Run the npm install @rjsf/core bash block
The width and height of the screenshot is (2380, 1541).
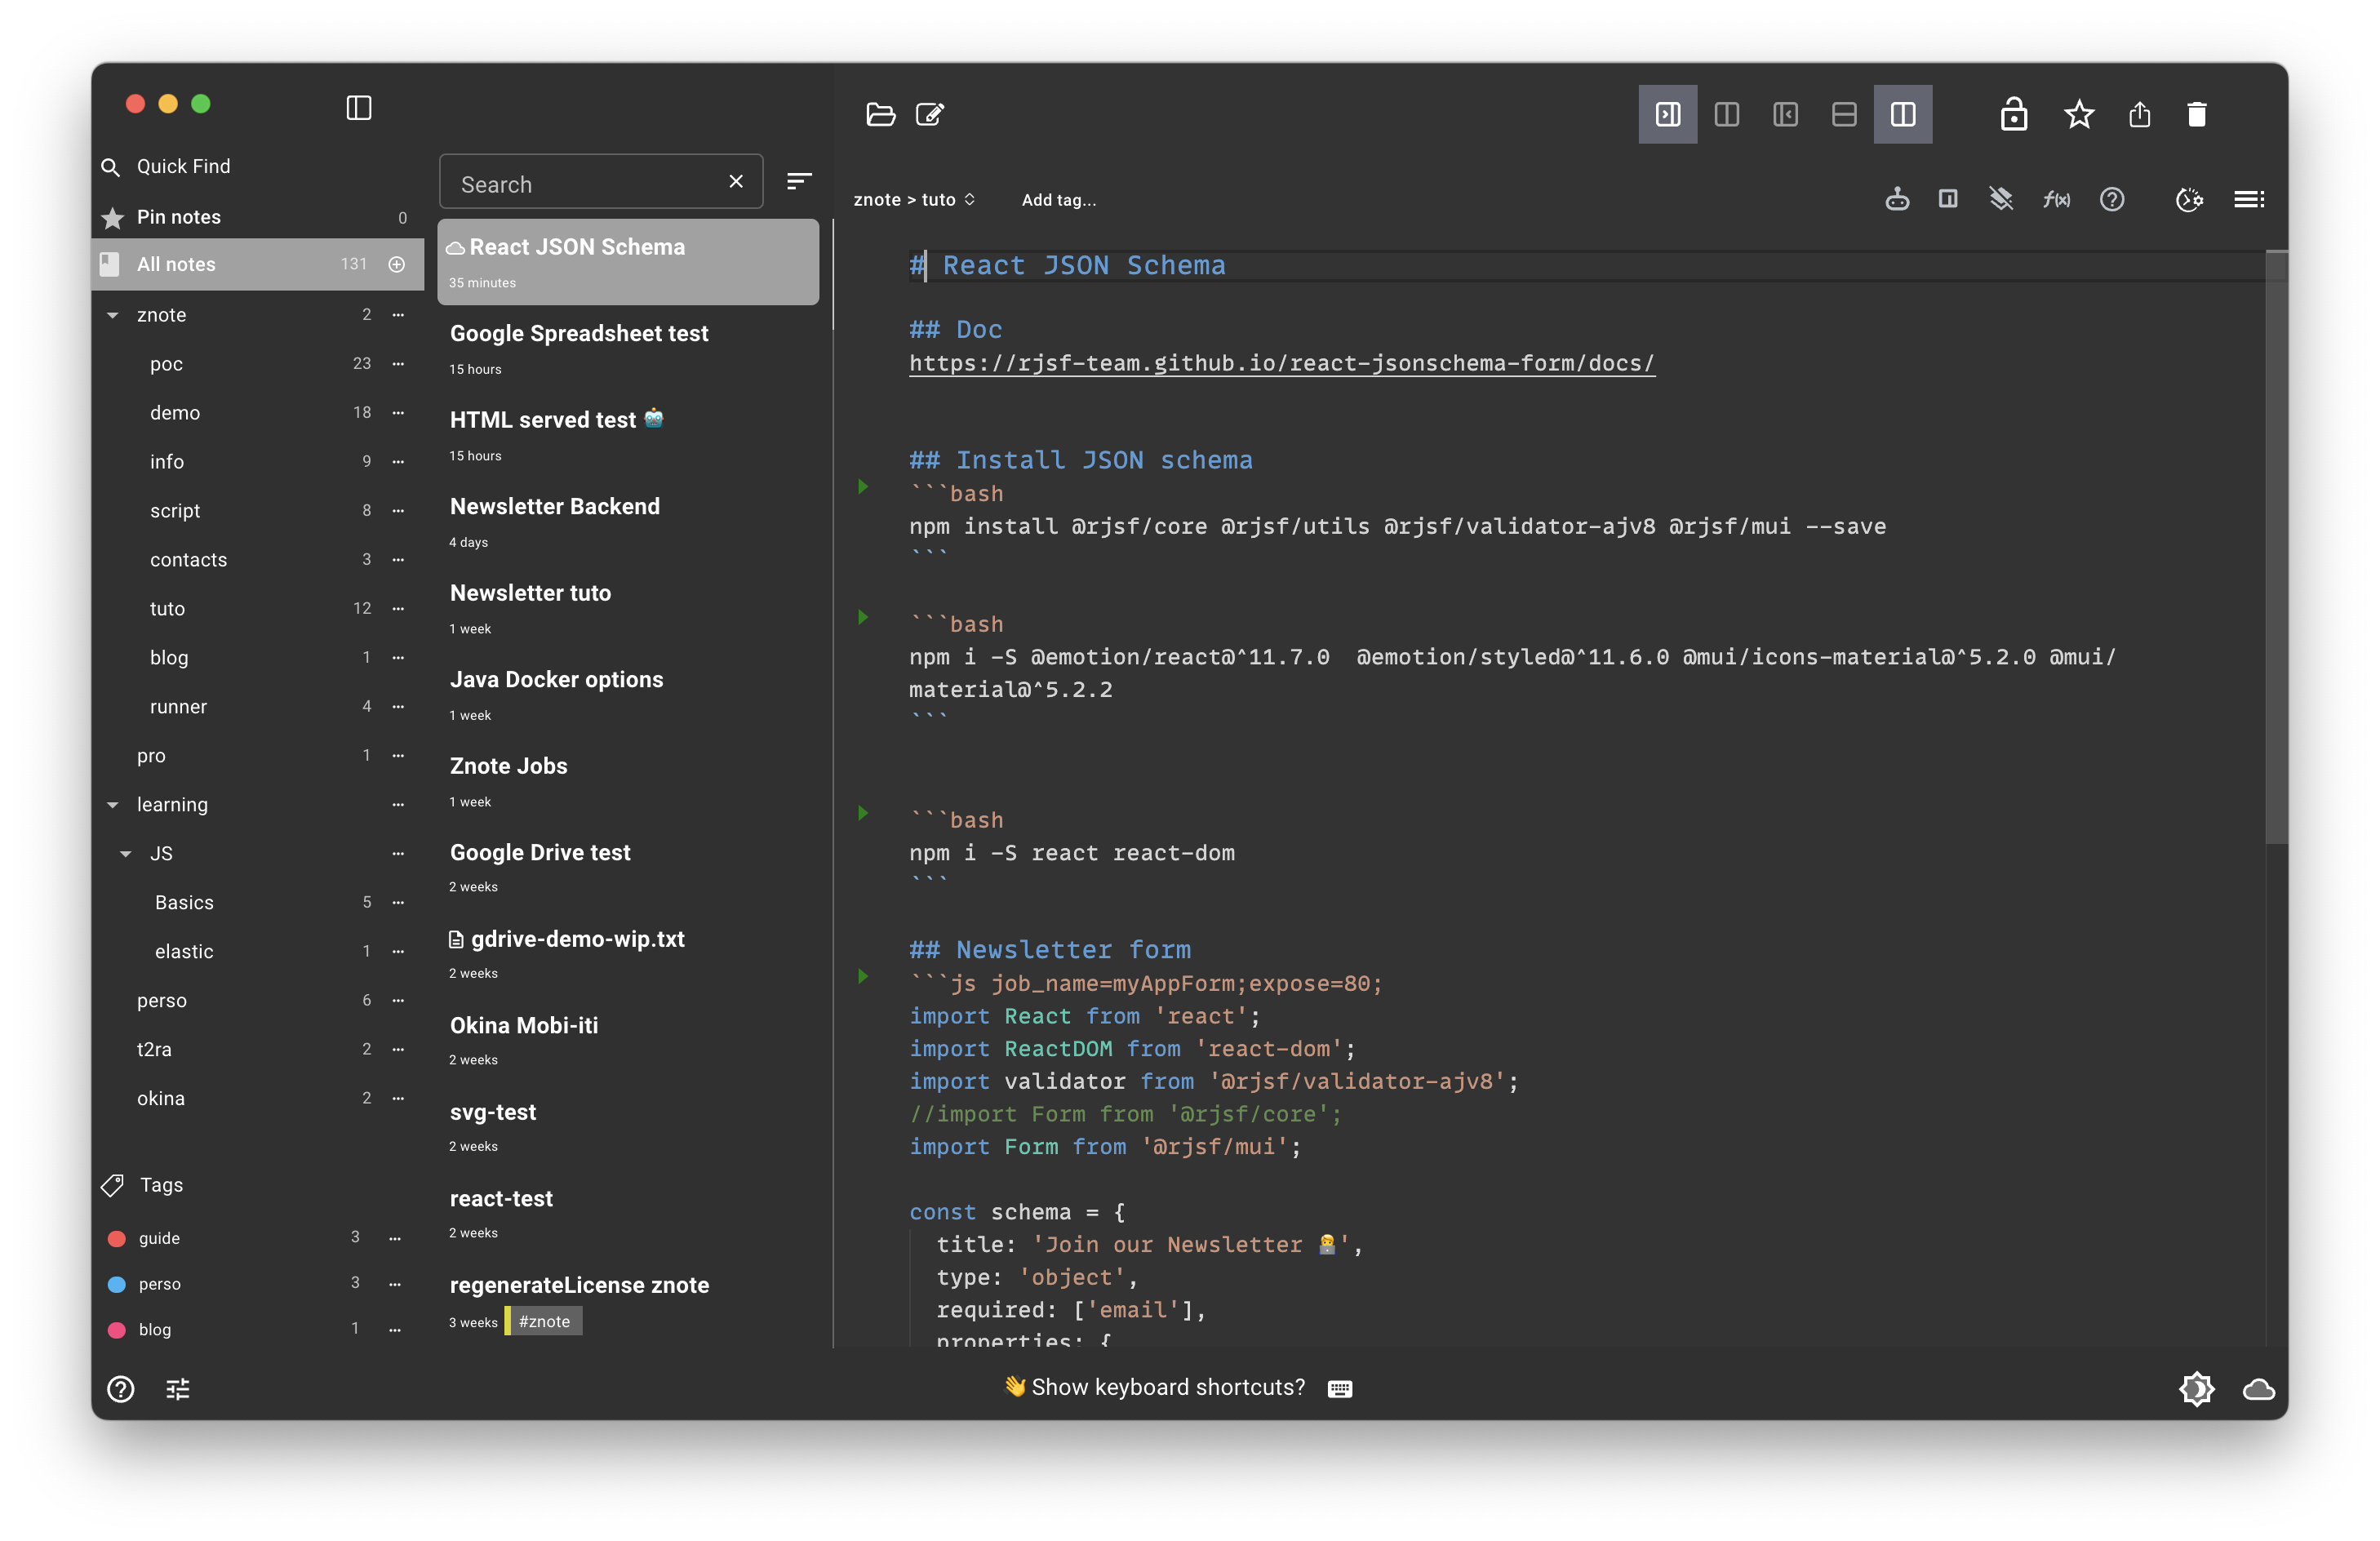pos(863,487)
